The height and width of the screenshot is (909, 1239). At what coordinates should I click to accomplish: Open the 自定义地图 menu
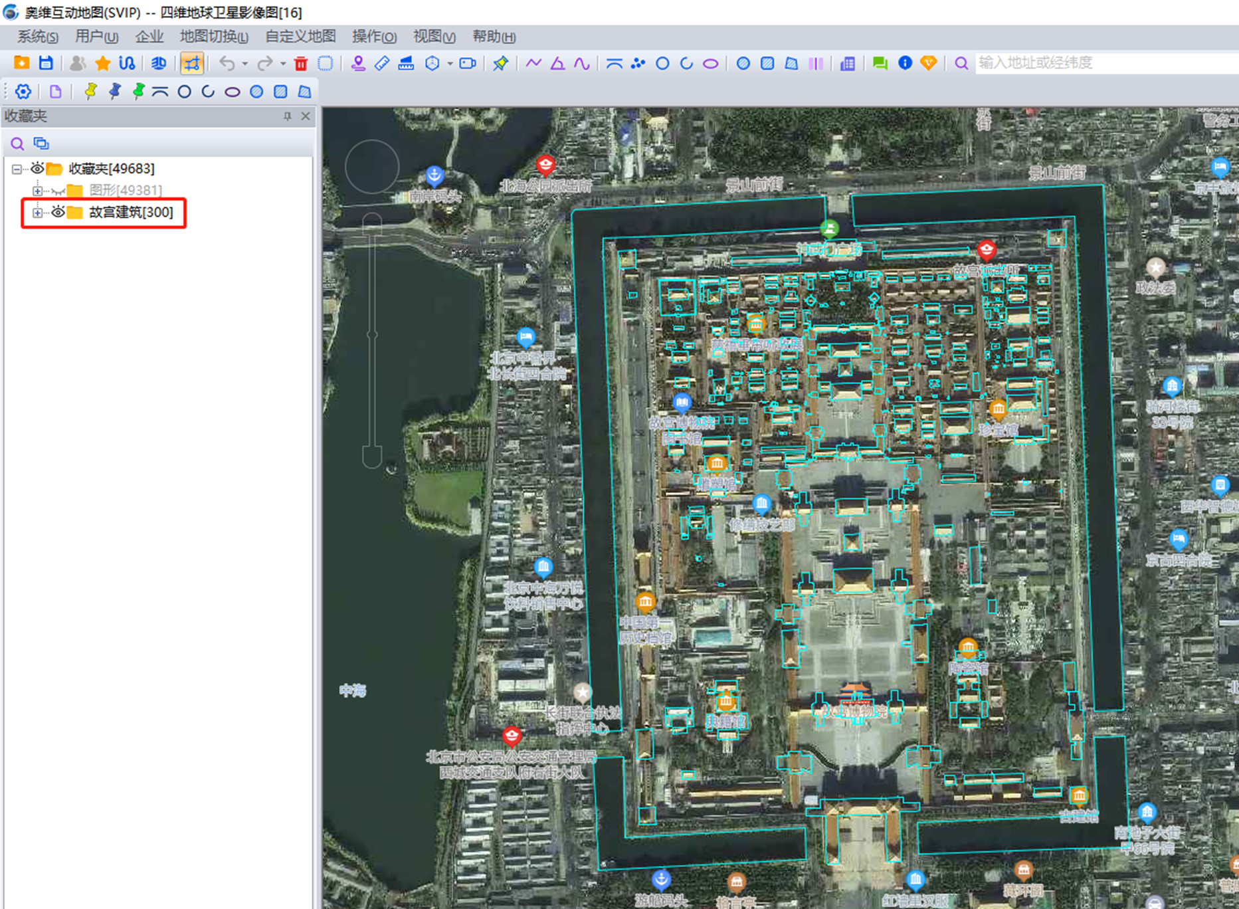[x=300, y=37]
